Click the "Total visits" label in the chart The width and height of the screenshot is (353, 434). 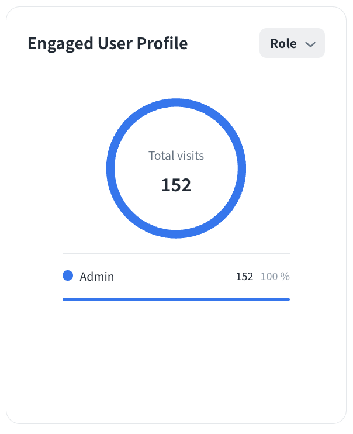pos(176,156)
